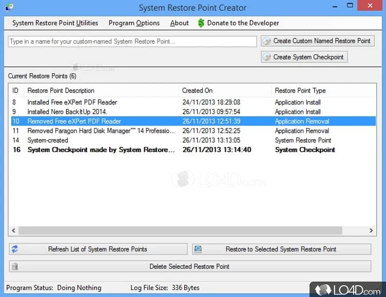Open the Program Options menu
This screenshot has height=297, width=386.
(134, 23)
